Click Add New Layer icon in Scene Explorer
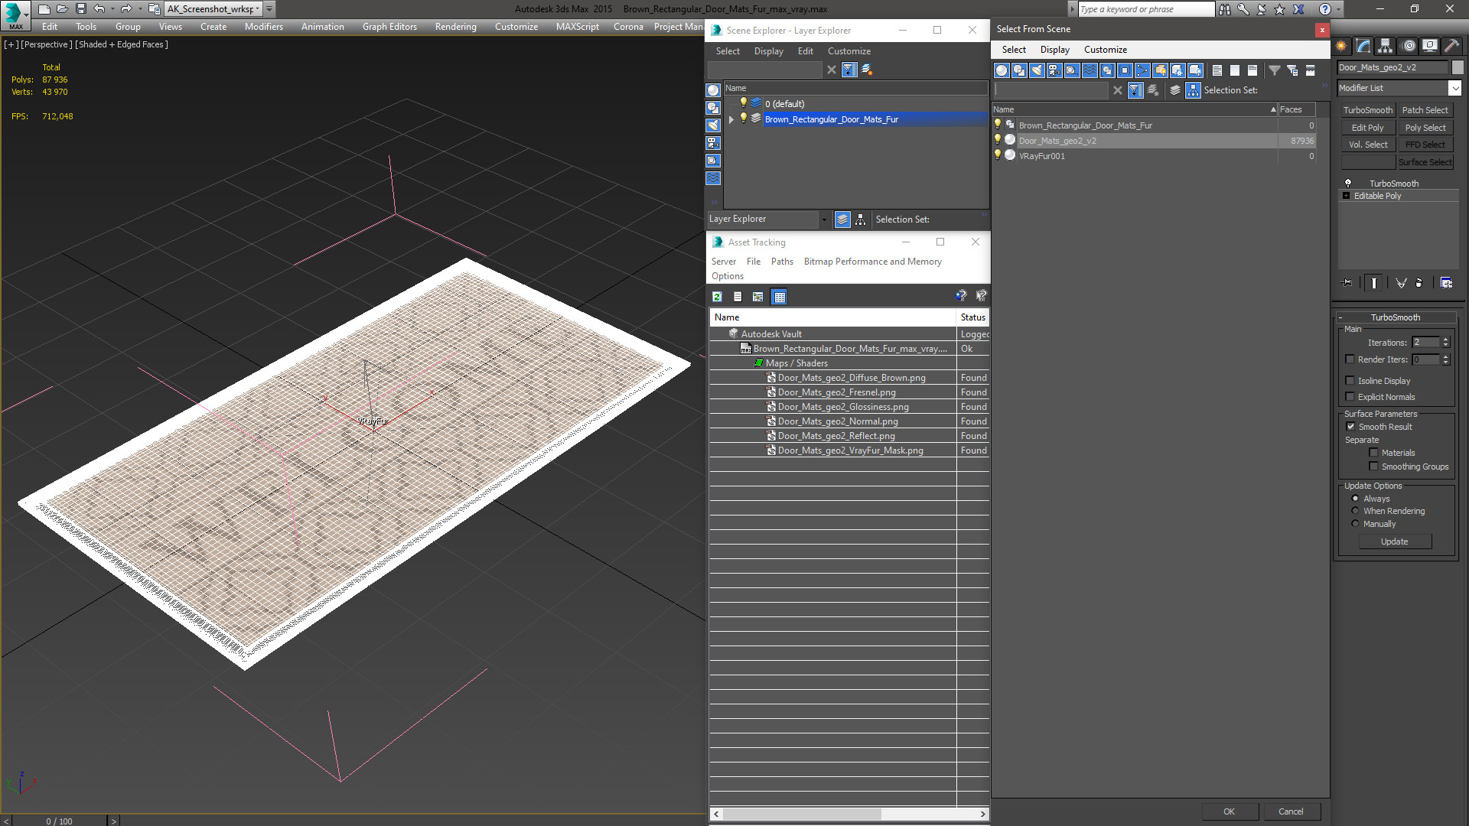 pos(867,70)
